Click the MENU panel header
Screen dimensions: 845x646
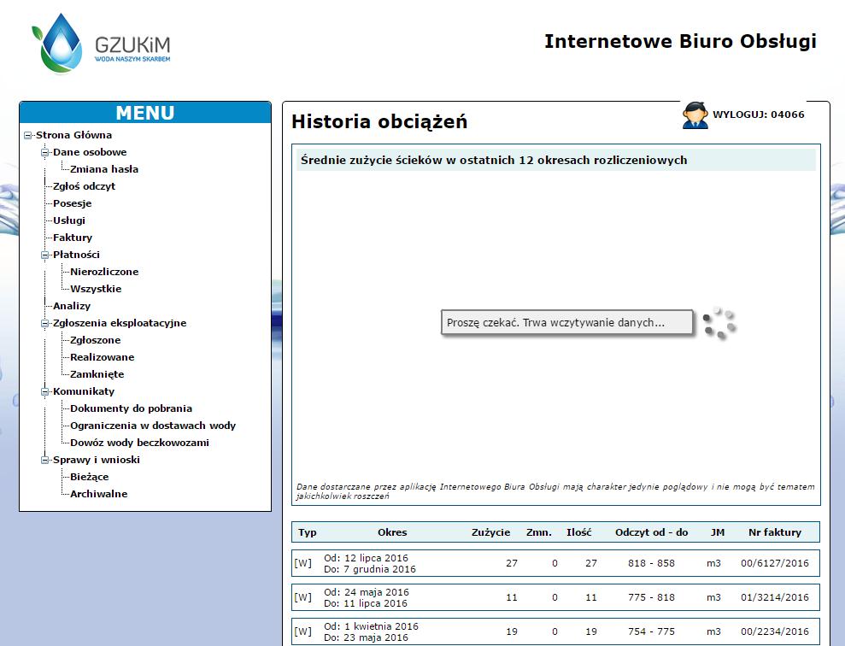click(x=145, y=113)
